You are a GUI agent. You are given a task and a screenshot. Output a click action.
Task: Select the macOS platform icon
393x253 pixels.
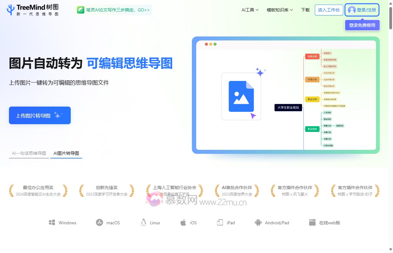(x=99, y=222)
